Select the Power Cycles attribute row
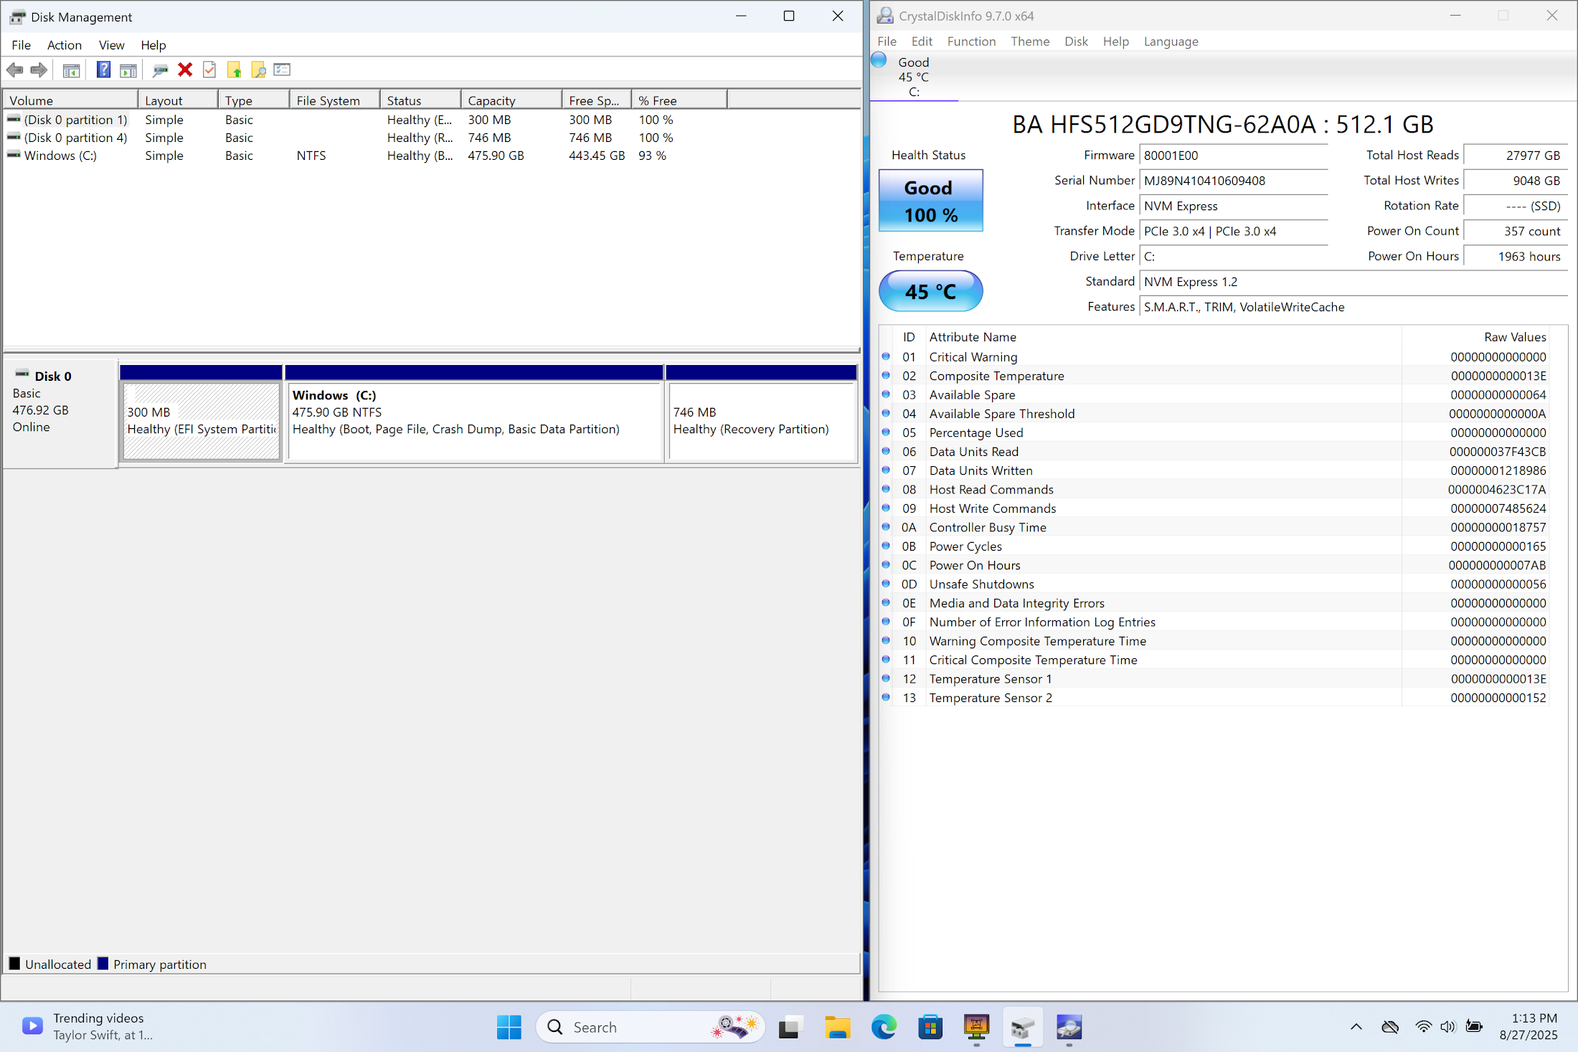 tap(1214, 546)
